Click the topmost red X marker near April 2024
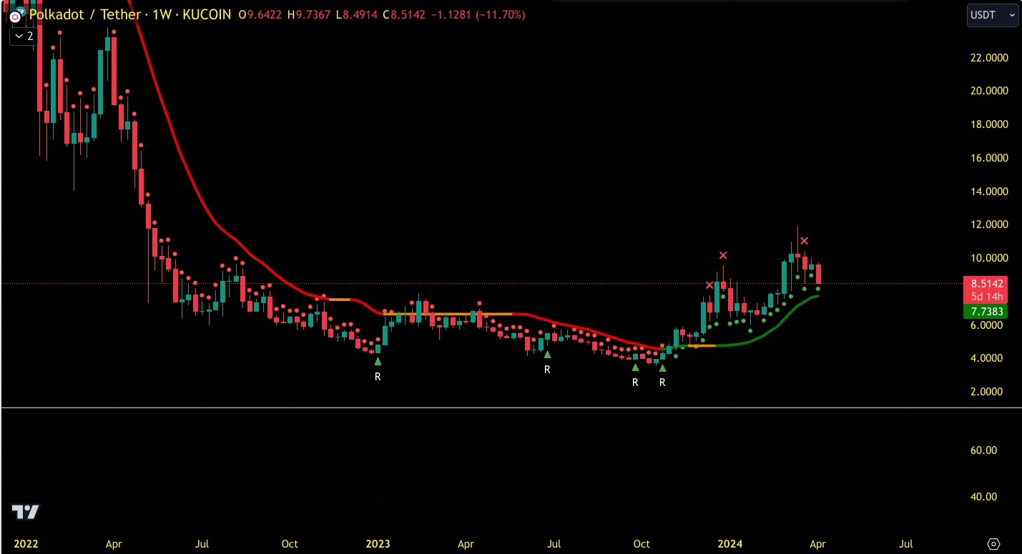 coord(805,241)
